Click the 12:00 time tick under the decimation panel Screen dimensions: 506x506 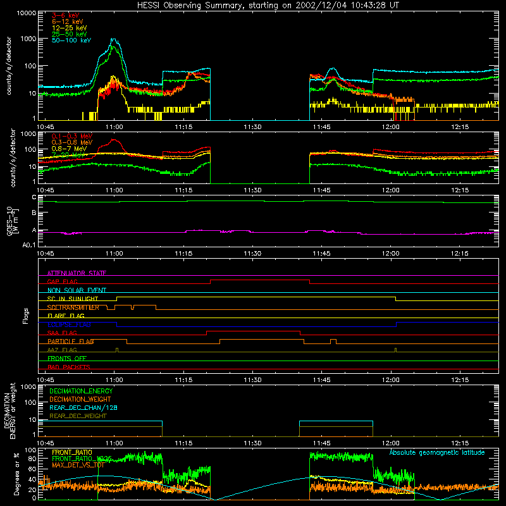pyautogui.click(x=390, y=443)
